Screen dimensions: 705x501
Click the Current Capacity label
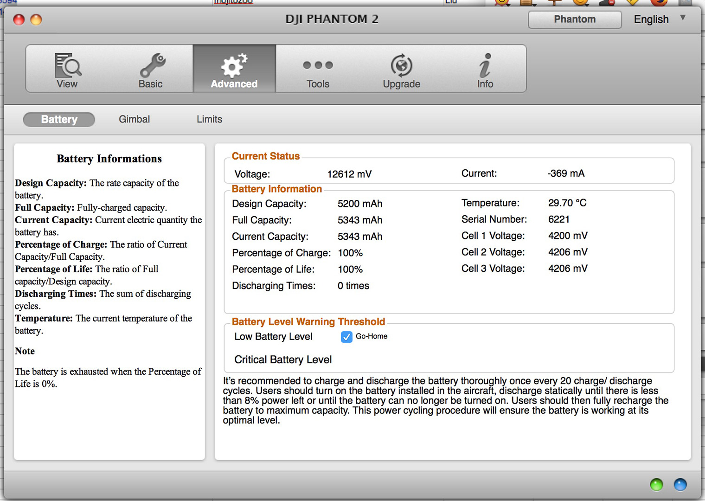270,237
